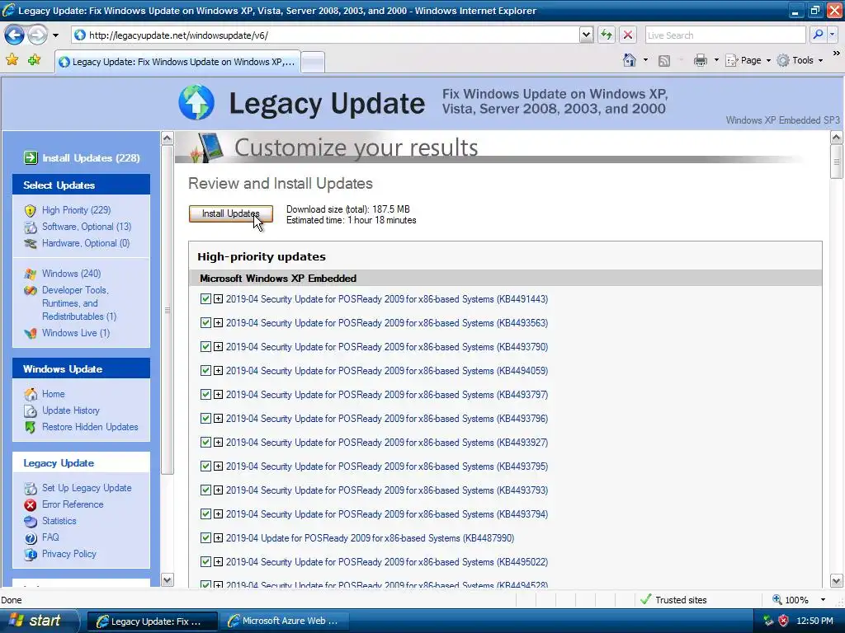Click the Add to Favorites icon
Screen dimensions: 845x633
tap(34, 59)
